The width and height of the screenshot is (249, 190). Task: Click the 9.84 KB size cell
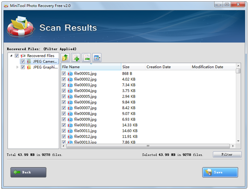[128, 102]
